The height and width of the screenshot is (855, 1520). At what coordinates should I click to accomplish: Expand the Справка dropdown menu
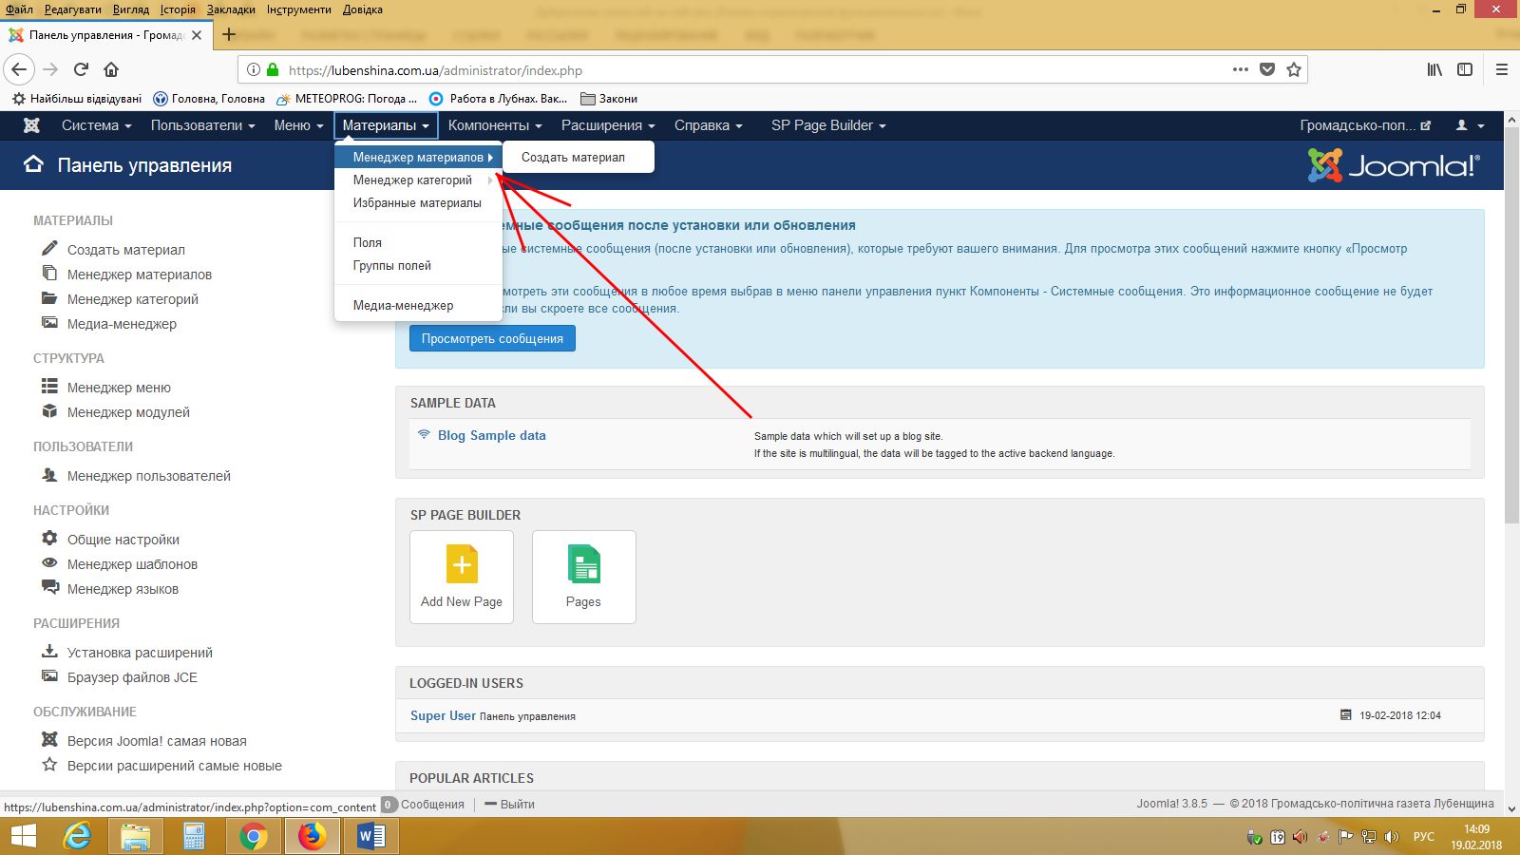tap(708, 125)
